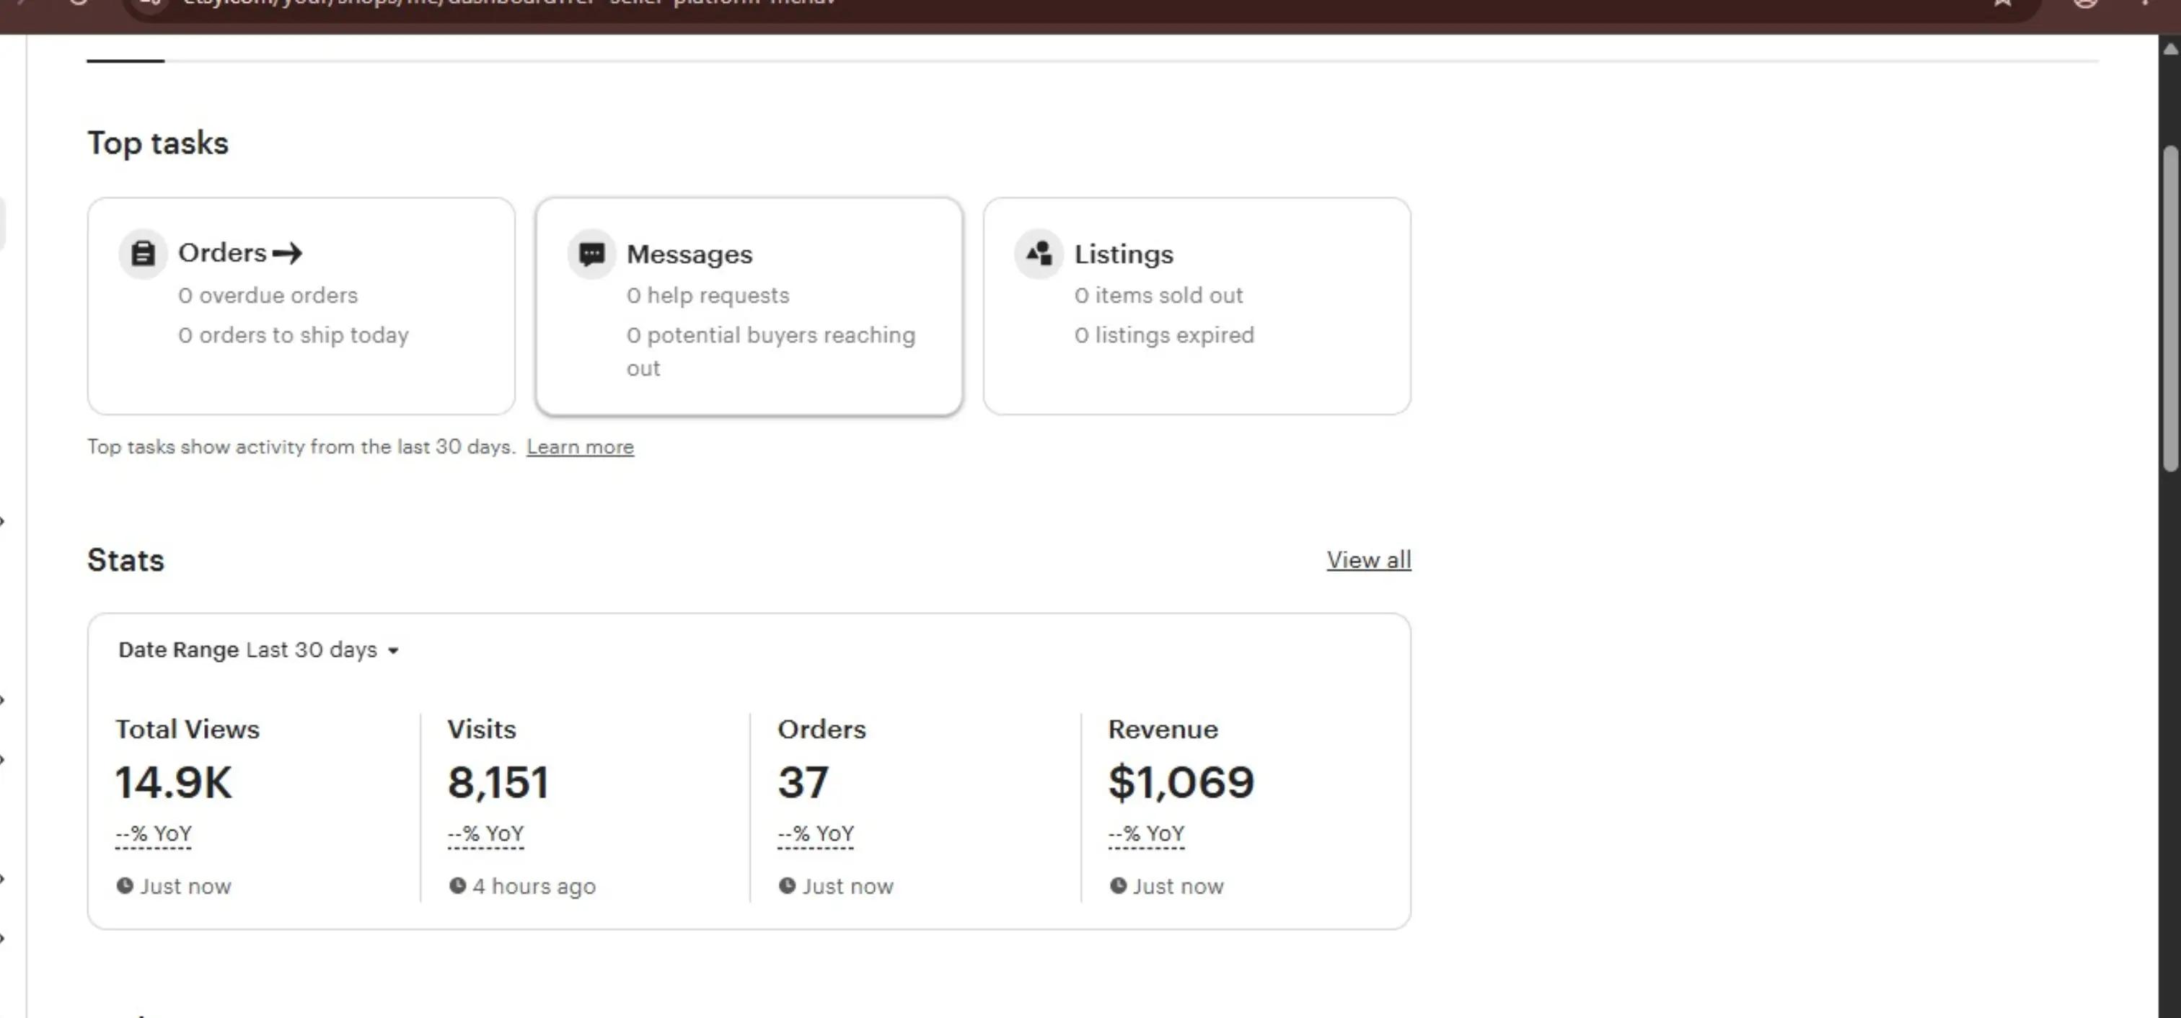The width and height of the screenshot is (2181, 1018).
Task: Click the 0 listings expired line
Action: point(1164,335)
